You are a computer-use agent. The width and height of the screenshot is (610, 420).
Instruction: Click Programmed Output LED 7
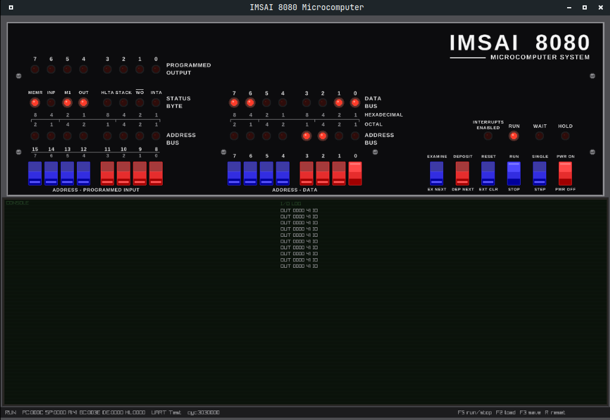(x=35, y=69)
